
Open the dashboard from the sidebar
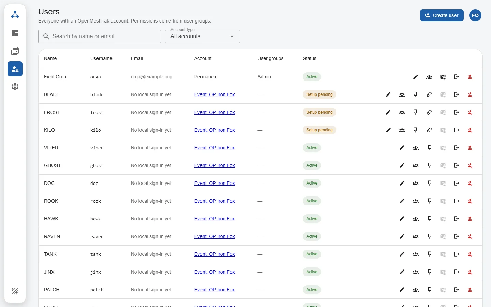15,33
